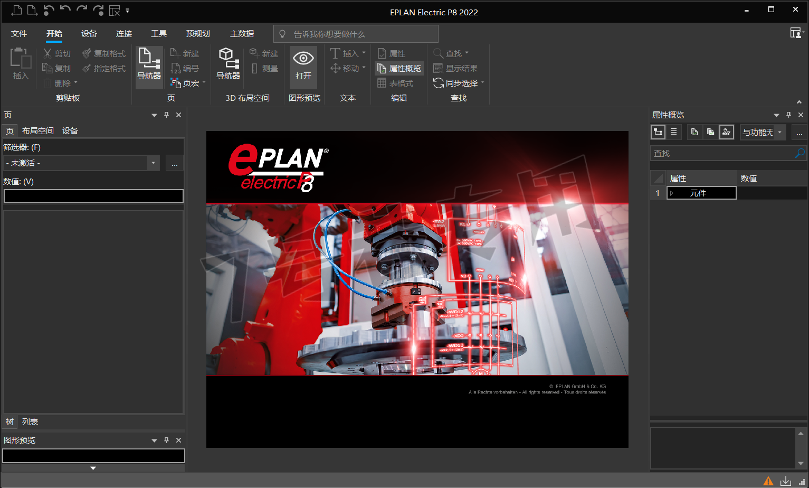Click the 查找 search field in 属性概览
809x488 pixels.
click(x=722, y=153)
